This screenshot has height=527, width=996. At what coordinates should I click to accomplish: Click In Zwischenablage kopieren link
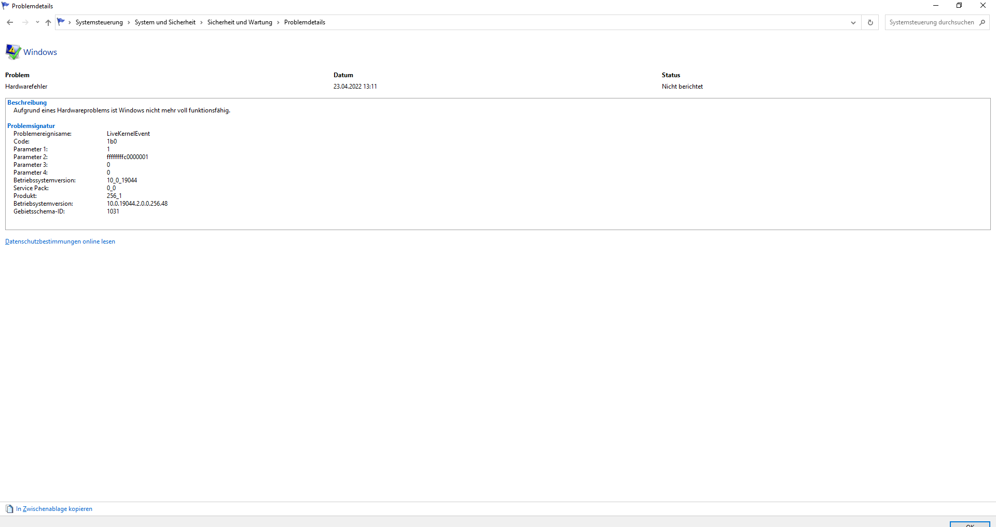pos(54,509)
